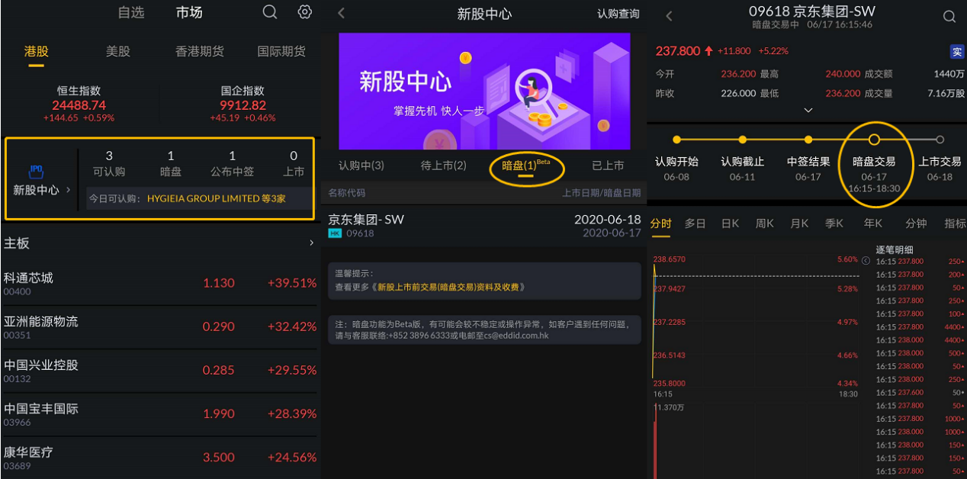The image size is (967, 479).
Task: View 公布中签 count entry
Action: click(x=233, y=164)
